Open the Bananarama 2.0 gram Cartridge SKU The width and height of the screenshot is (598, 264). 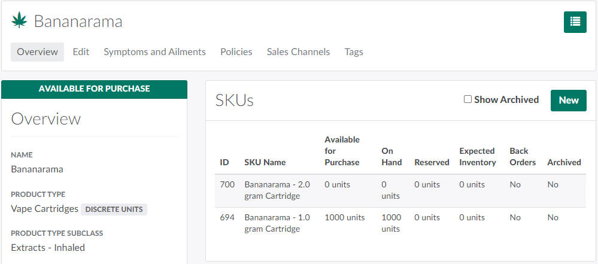(x=277, y=190)
